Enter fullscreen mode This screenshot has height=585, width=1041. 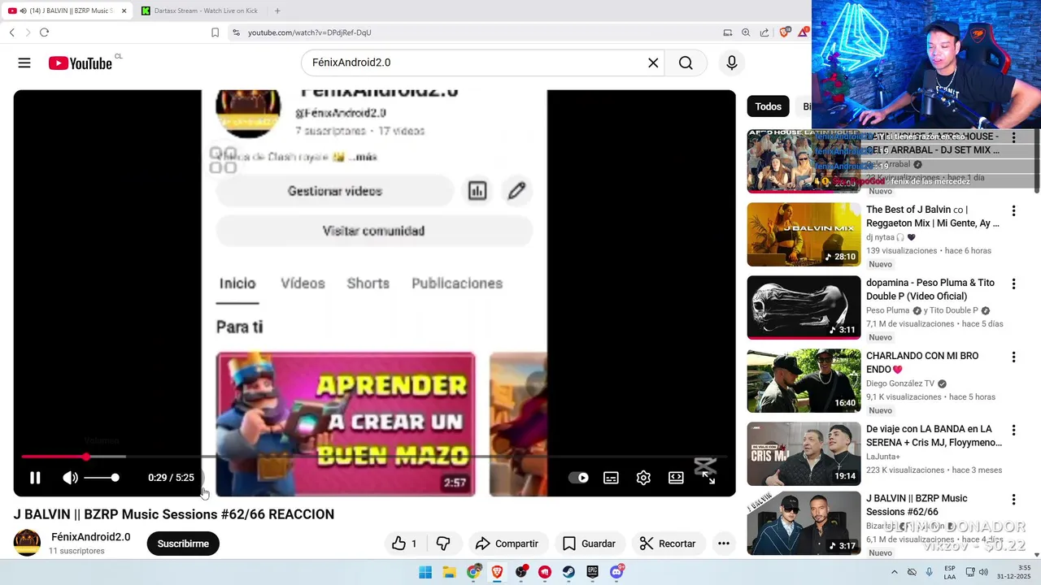click(x=708, y=478)
